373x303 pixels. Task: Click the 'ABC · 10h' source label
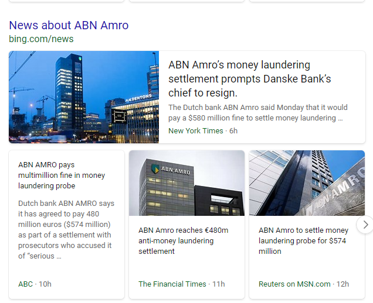click(x=35, y=284)
